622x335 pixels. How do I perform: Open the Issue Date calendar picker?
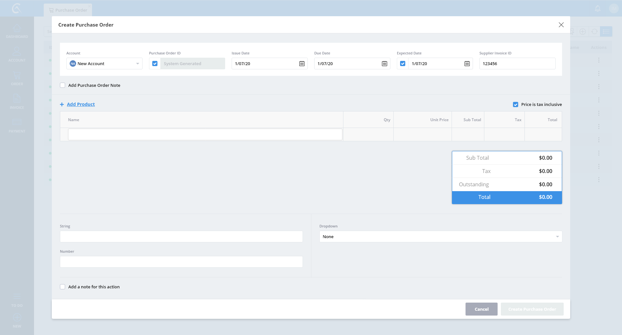[302, 64]
